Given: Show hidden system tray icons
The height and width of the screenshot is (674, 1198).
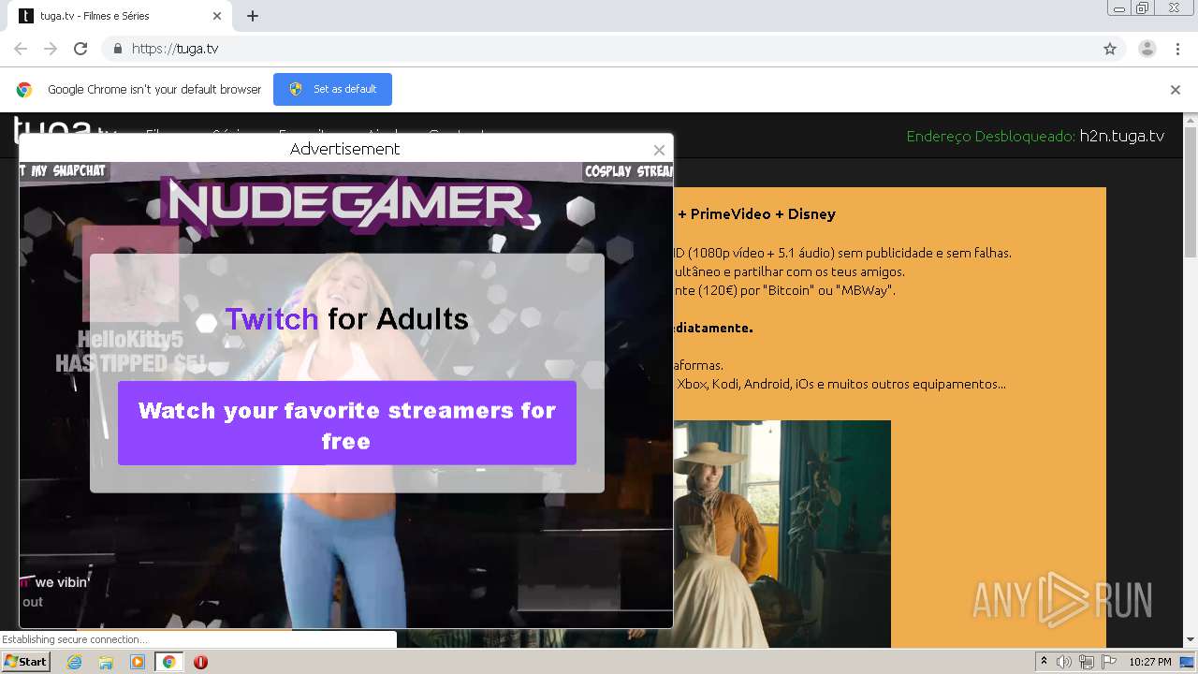Looking at the screenshot, I should coord(1044,662).
